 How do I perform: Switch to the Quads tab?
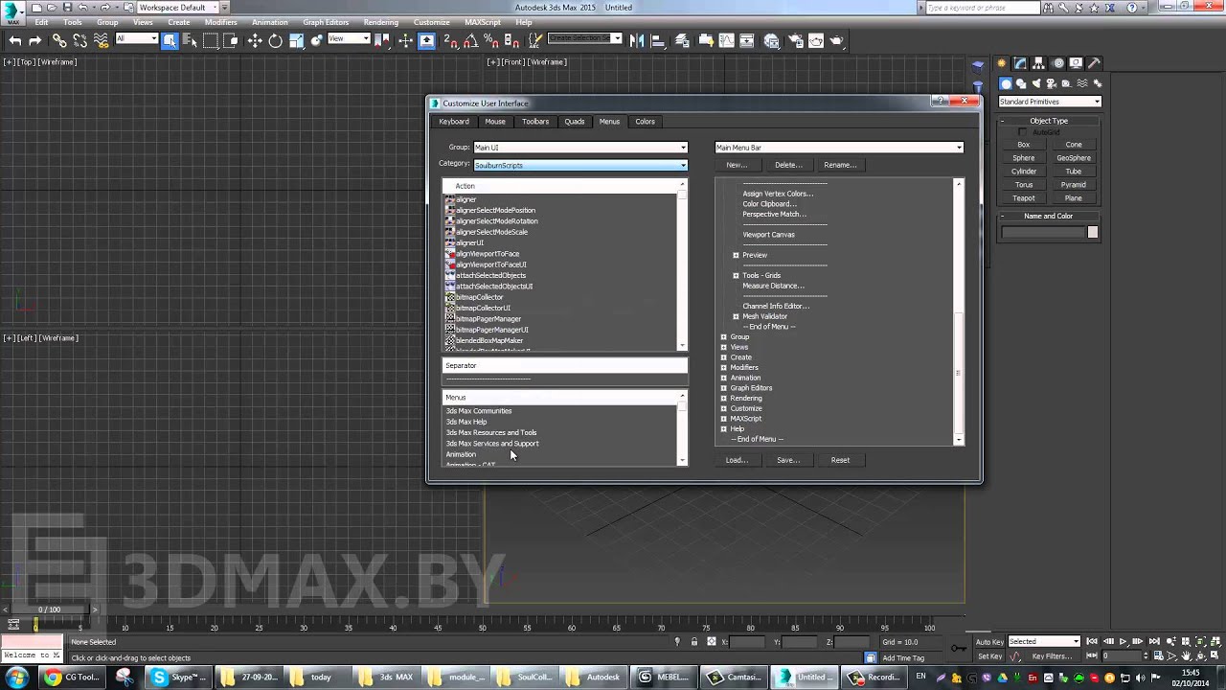pos(575,122)
